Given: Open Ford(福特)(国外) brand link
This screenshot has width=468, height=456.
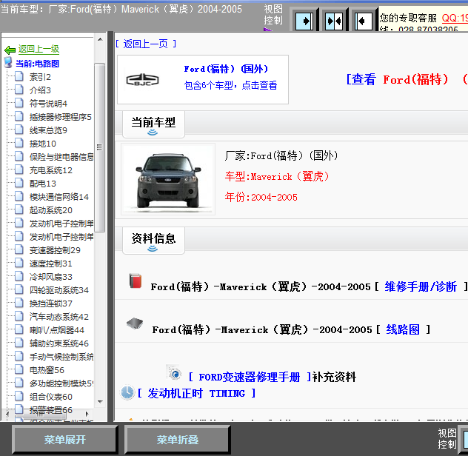Looking at the screenshot, I should (226, 69).
